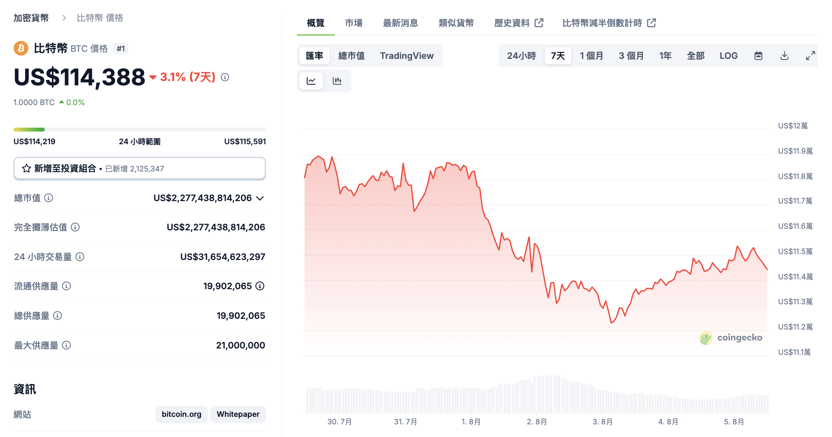Click the info icon next to 總供應量

point(58,316)
